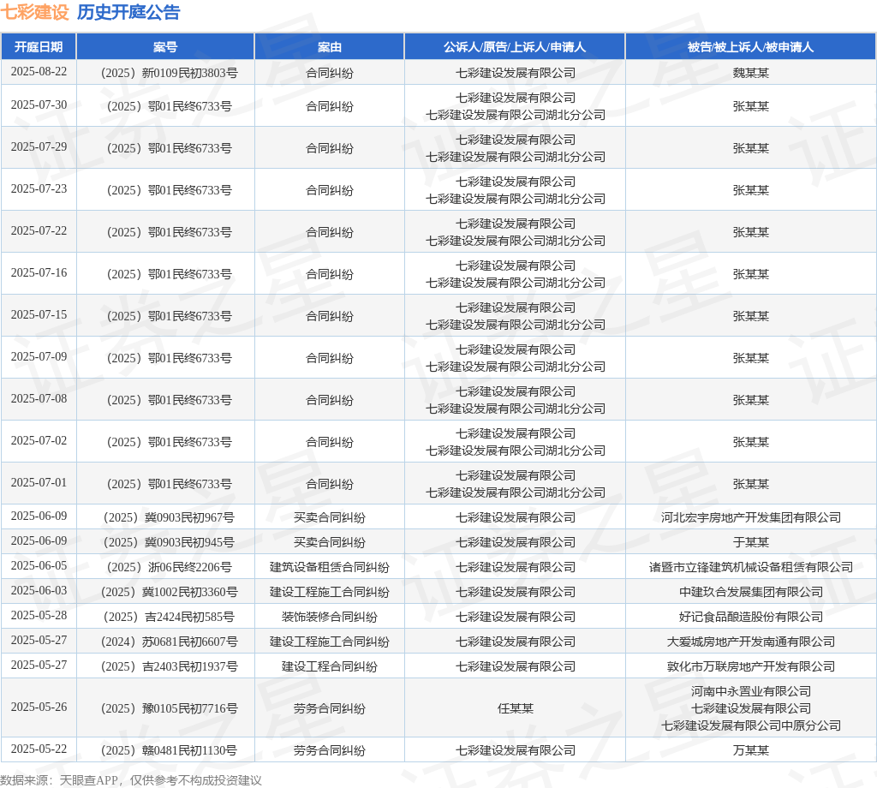The height and width of the screenshot is (788, 877).
Task: Click the date 2025-07-23
Action: (x=39, y=189)
